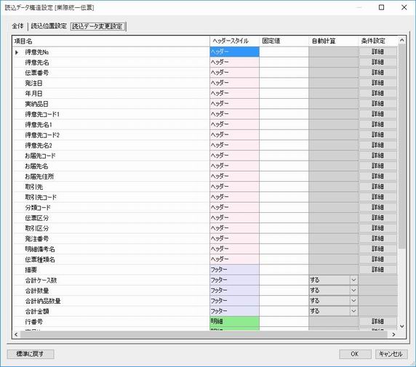
Task: Select the 得意先名1 row name
Action: (39, 124)
